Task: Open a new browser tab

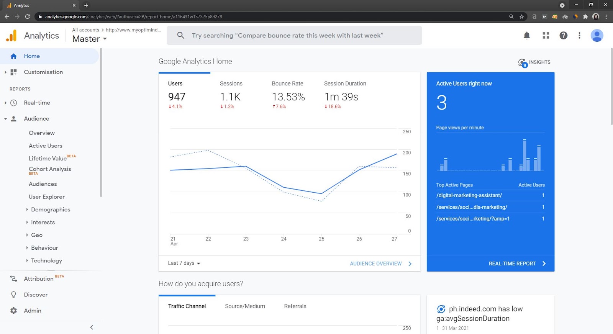Action: [x=86, y=5]
